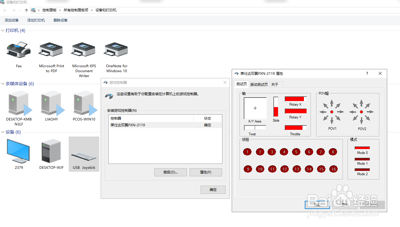Click button indicator 12
This screenshot has height=227, width=400.
pos(284,169)
